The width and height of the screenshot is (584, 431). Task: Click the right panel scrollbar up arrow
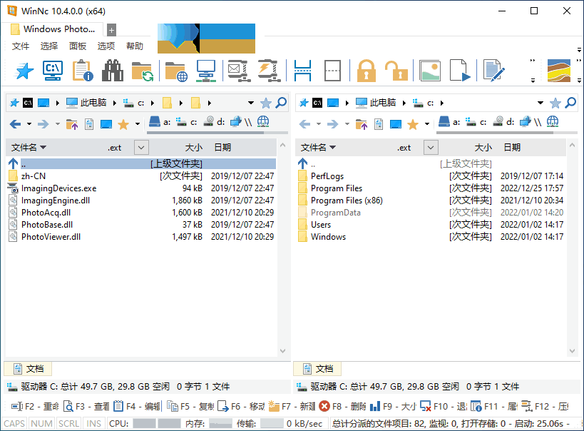point(572,146)
